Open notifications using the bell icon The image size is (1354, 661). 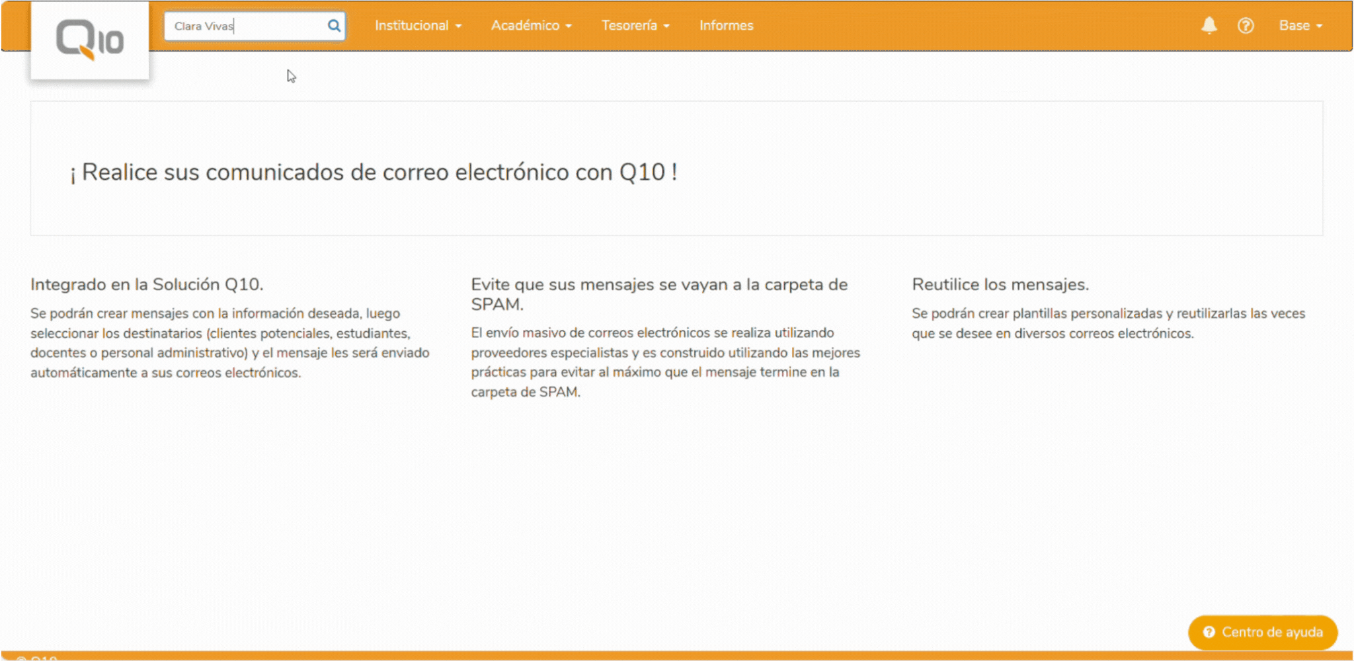click(x=1209, y=25)
